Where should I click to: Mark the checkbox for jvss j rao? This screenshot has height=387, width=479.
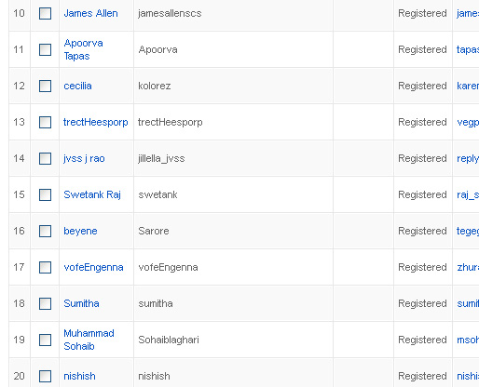pos(45,158)
